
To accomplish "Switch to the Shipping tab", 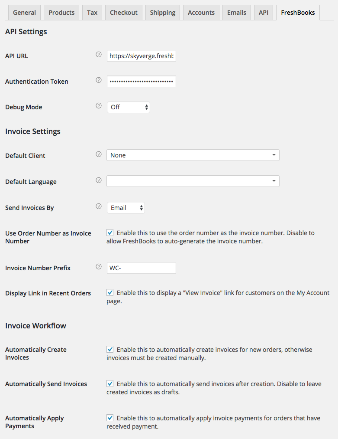I will pos(163,13).
